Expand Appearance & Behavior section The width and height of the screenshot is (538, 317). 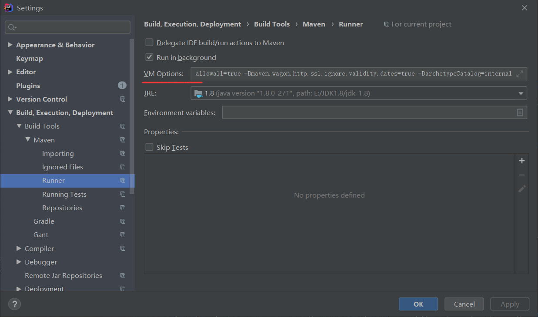pos(10,45)
